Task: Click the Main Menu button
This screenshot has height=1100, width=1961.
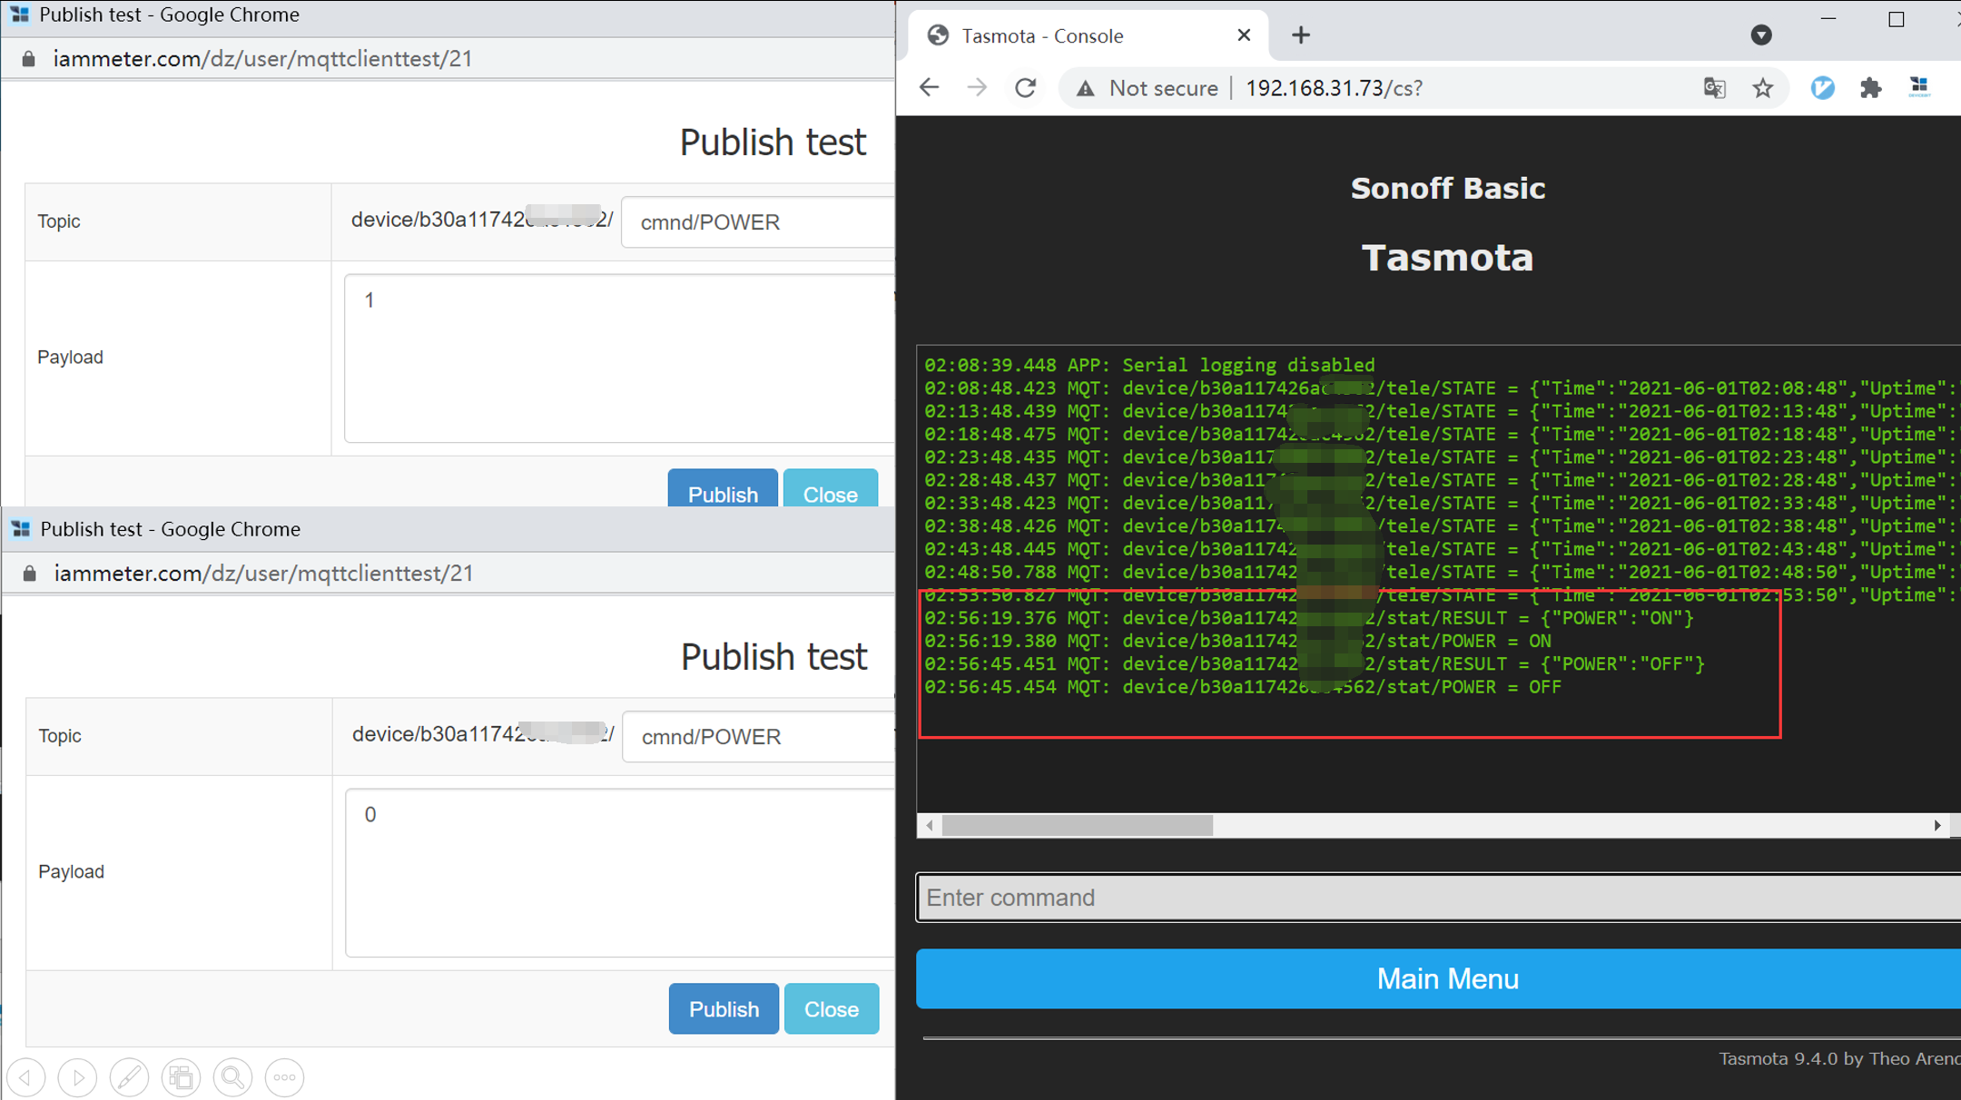Action: [1446, 978]
